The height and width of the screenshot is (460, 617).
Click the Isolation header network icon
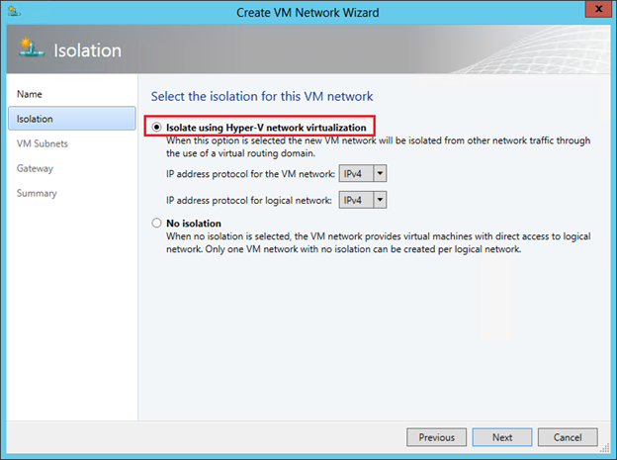[31, 47]
